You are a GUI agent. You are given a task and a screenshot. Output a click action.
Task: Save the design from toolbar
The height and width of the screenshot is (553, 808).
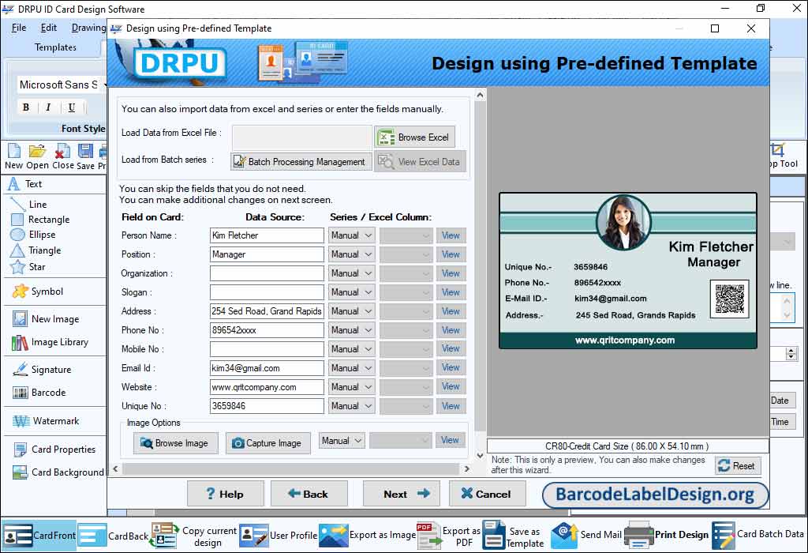(x=85, y=157)
